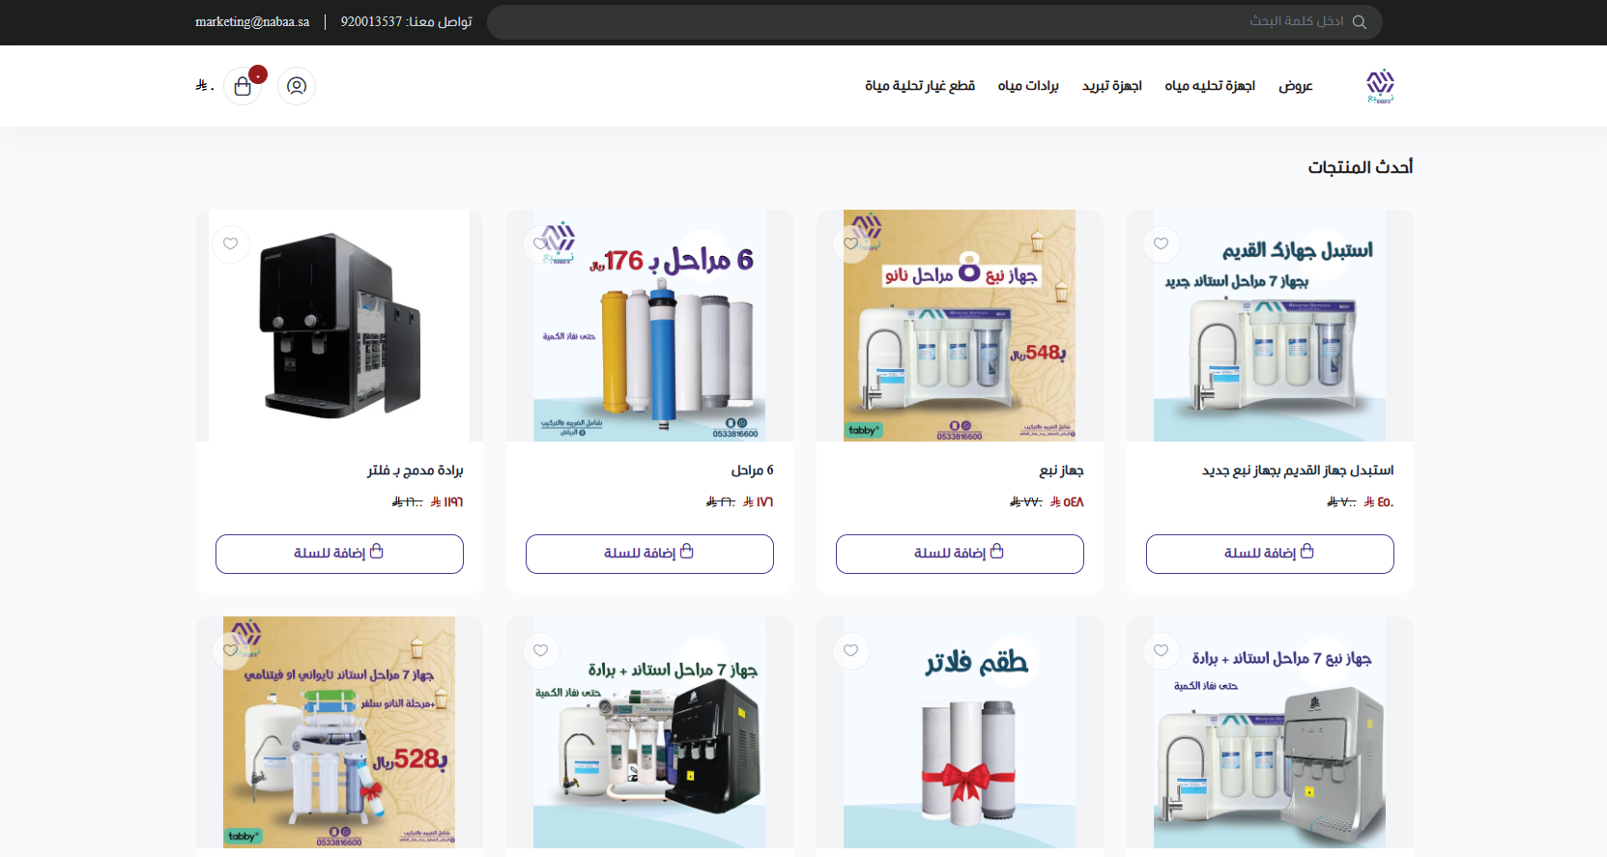The image size is (1607, 857).
Task: Add براده مدمج بـ فلتر to cart
Action: pyautogui.click(x=339, y=554)
